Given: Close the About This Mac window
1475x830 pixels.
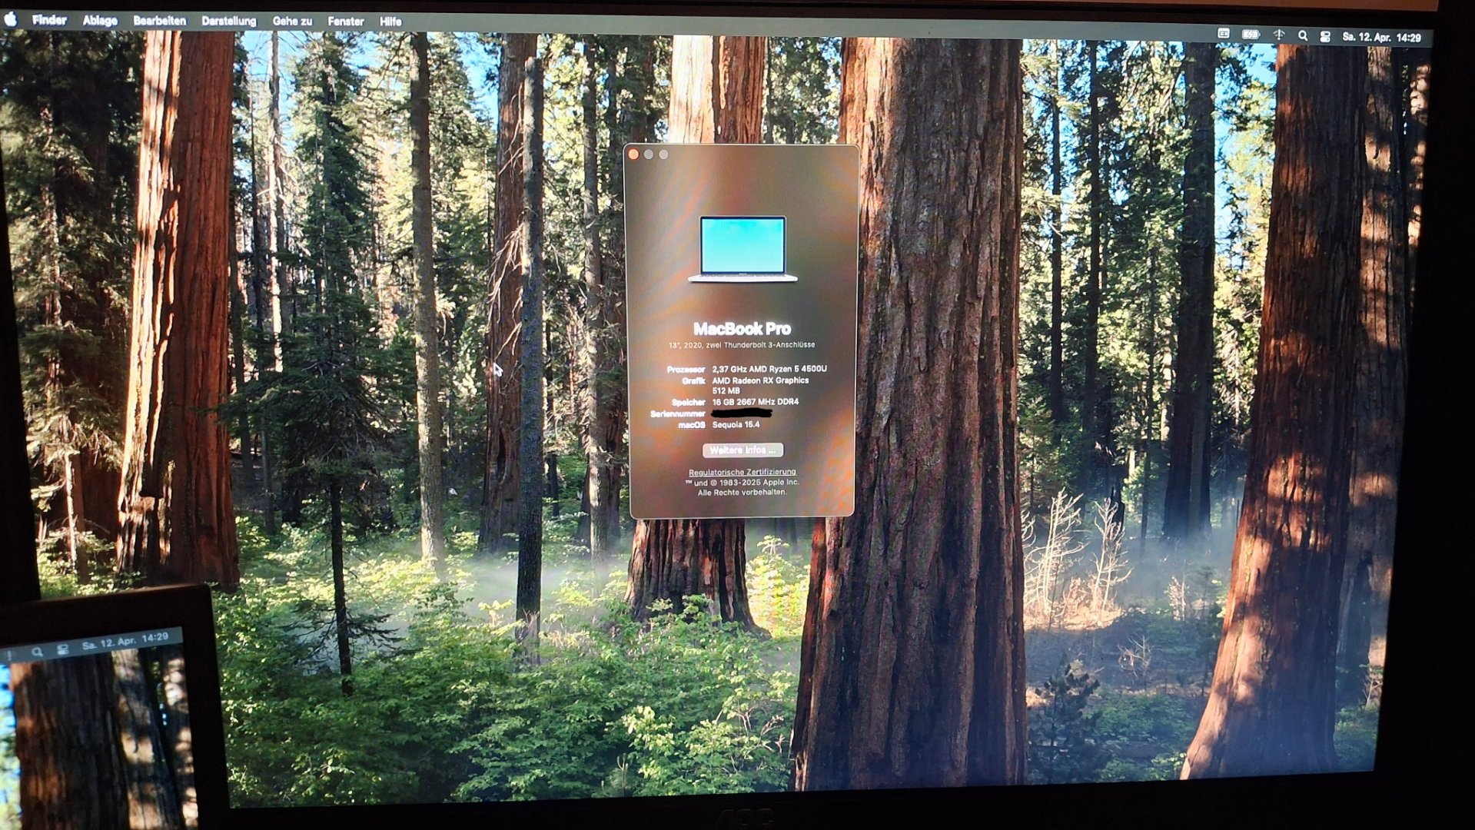Looking at the screenshot, I should (633, 154).
